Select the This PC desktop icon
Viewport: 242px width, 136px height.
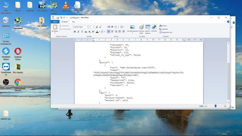click(x=6, y=8)
